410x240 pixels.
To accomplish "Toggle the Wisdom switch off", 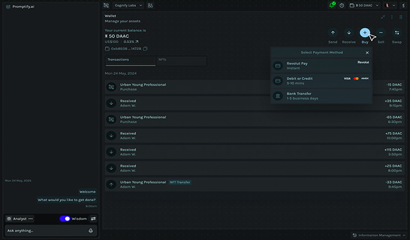I will (65, 219).
